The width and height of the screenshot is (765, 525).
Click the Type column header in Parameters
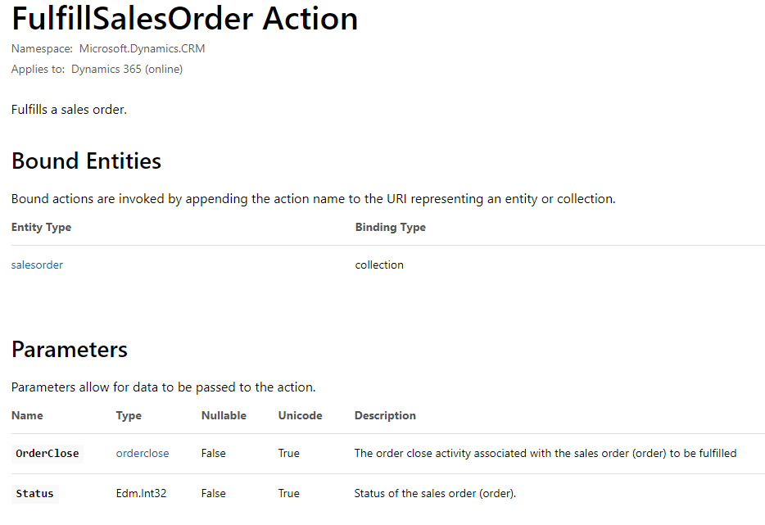pyautogui.click(x=129, y=416)
